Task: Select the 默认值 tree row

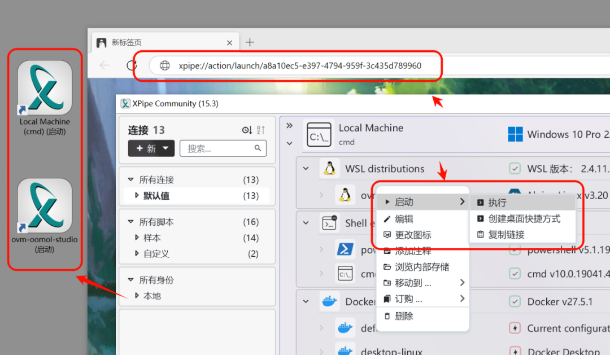Action: click(x=197, y=196)
